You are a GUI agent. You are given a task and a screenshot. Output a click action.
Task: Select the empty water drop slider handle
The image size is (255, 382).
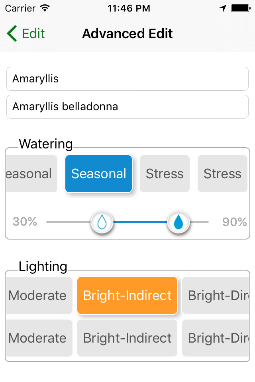tap(102, 222)
